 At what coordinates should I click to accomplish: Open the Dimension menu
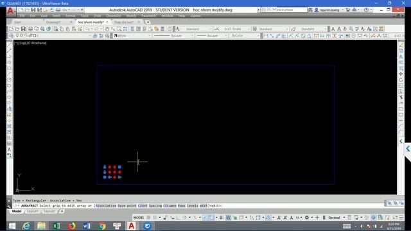[x=114, y=15]
